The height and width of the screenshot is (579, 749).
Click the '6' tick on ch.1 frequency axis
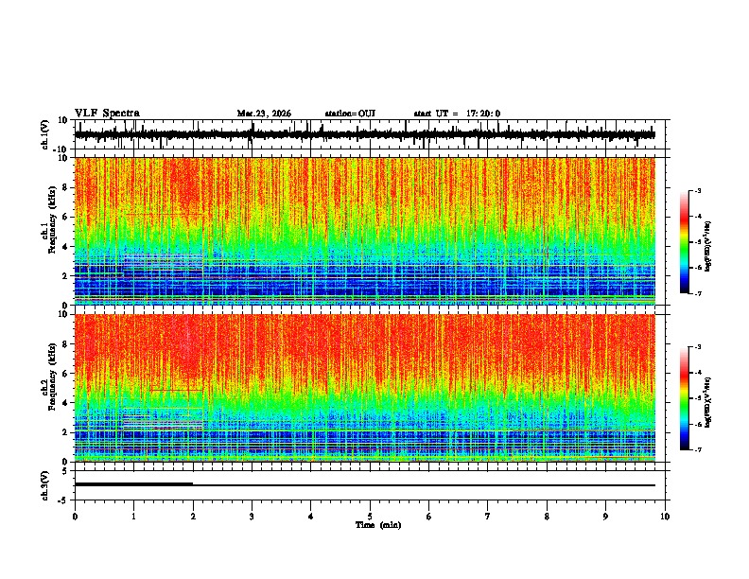[x=65, y=218]
